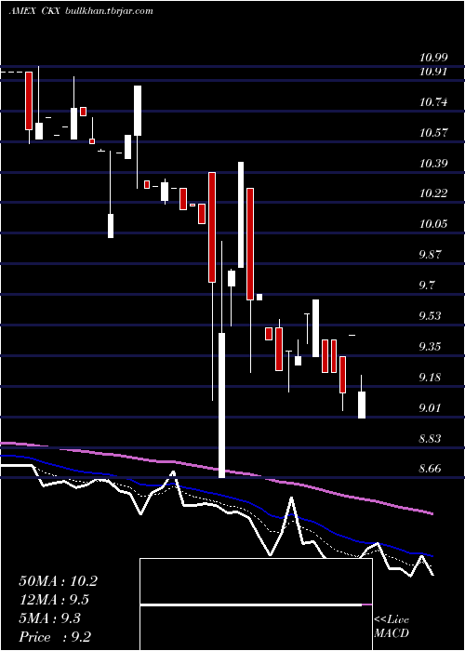Click the 10.05 price axis label

pos(433,224)
